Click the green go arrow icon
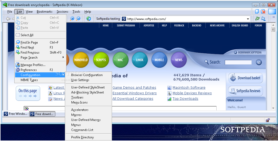 [257, 19]
